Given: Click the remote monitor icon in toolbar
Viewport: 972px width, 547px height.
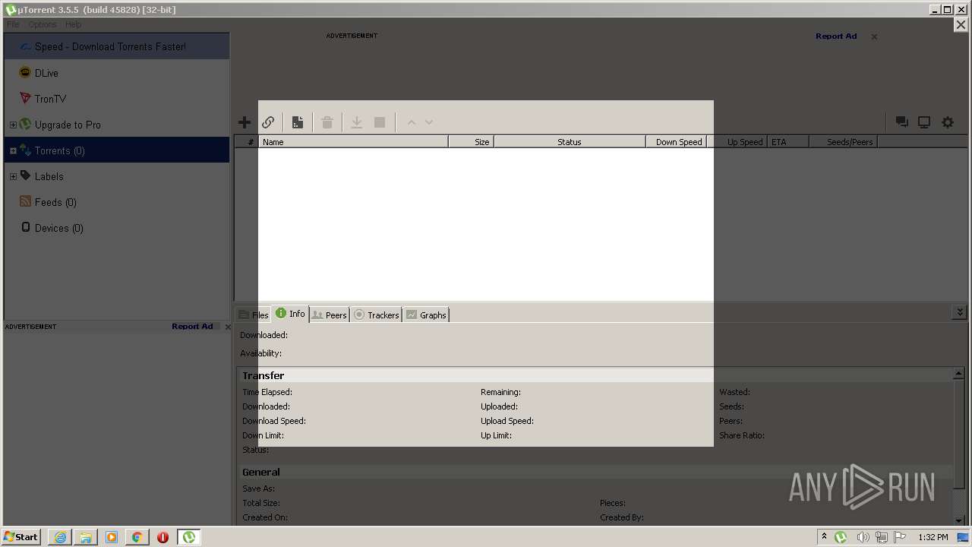Looking at the screenshot, I should click(924, 122).
